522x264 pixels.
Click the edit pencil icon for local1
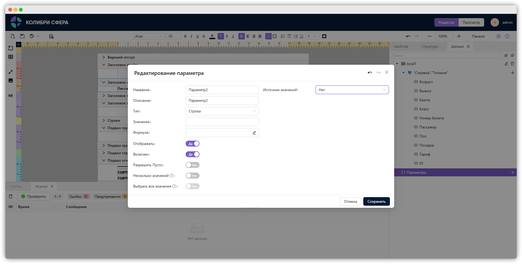[506, 64]
